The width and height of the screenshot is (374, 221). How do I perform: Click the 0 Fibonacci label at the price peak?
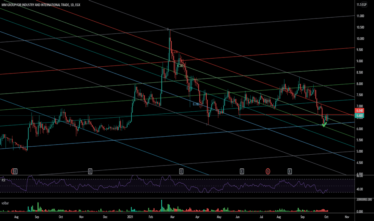coord(168,29)
